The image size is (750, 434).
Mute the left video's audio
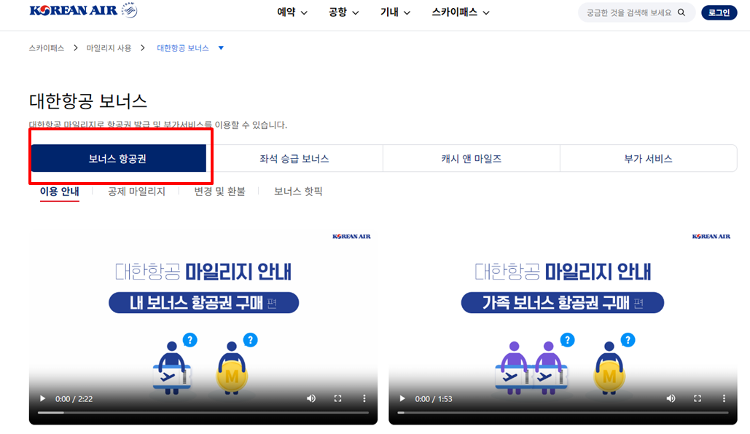[x=311, y=398]
